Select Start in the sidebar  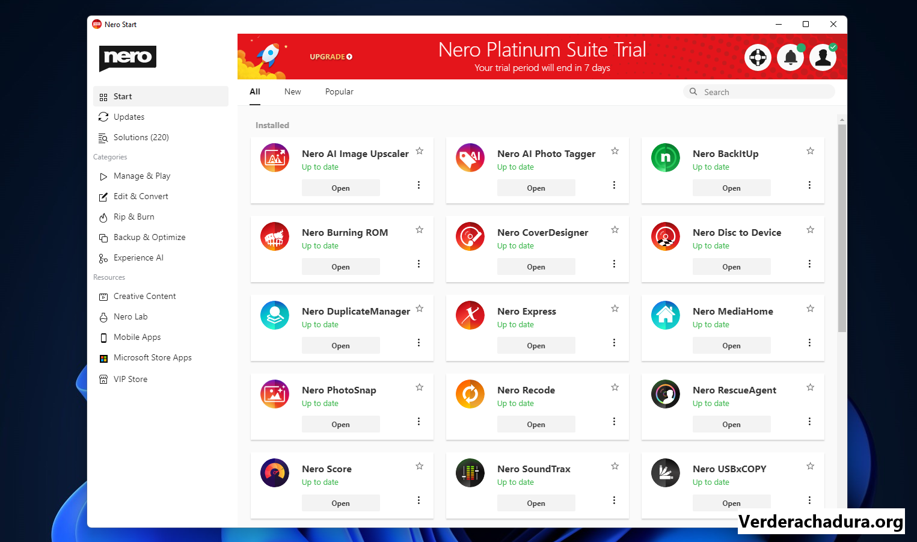click(x=161, y=96)
